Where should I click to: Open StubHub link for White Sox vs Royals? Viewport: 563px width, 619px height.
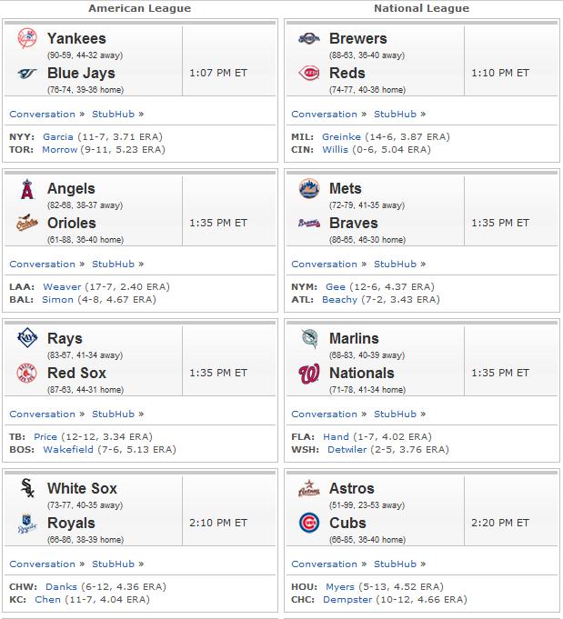coord(114,564)
